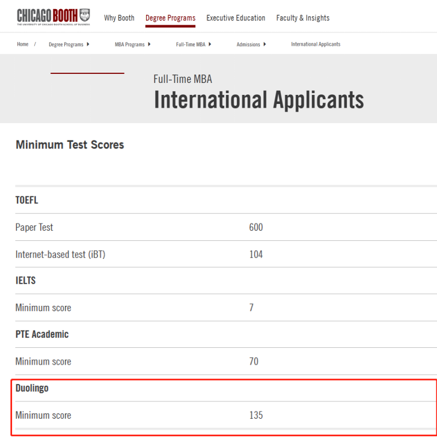Go to Home breadcrumb link
The width and height of the screenshot is (437, 438).
[23, 44]
